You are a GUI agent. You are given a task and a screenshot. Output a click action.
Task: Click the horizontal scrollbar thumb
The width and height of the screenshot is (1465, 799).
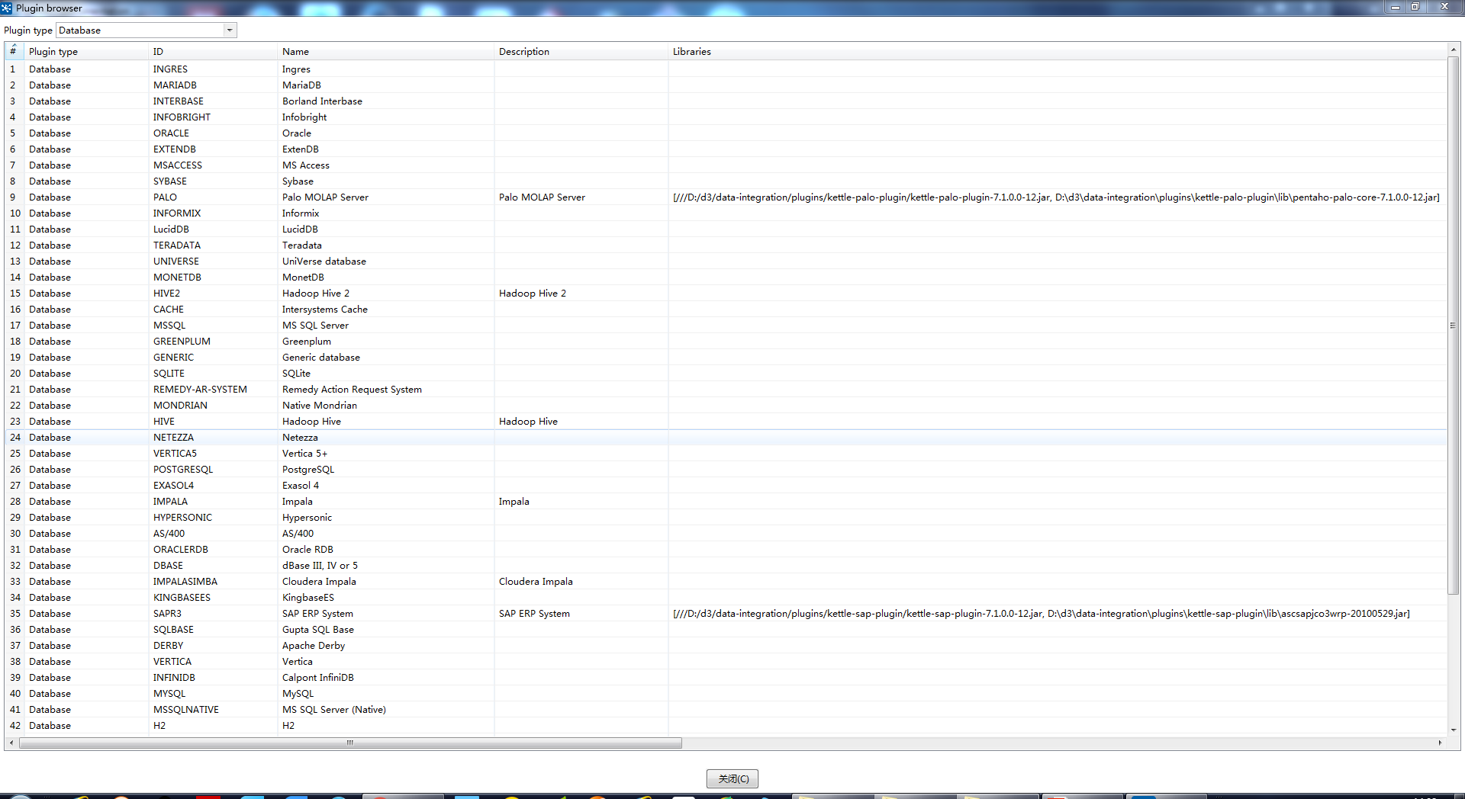tap(350, 743)
